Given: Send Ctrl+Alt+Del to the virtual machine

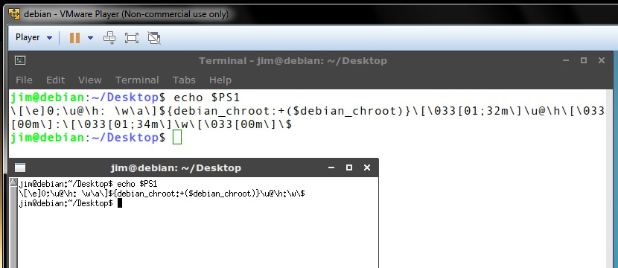Looking at the screenshot, I should (109, 38).
